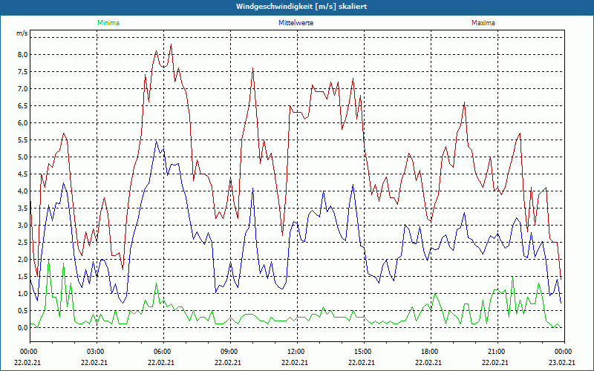Click the red Maxima peak near 06:00
Screen dimensions: 594x371
tap(172, 45)
